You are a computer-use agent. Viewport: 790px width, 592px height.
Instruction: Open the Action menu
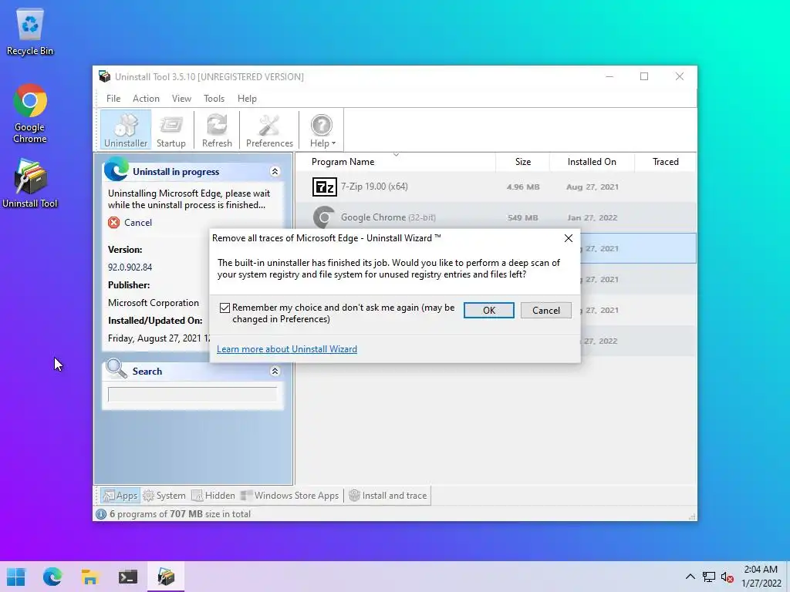[x=146, y=99]
